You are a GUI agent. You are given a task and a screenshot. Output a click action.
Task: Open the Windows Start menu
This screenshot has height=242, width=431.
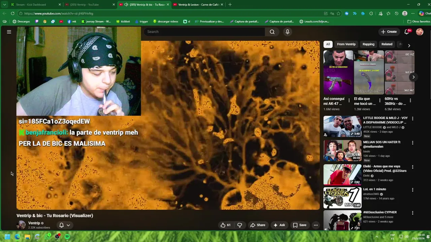(7, 237)
